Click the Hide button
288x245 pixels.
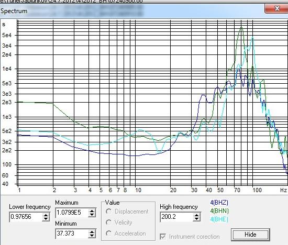pos(250,235)
